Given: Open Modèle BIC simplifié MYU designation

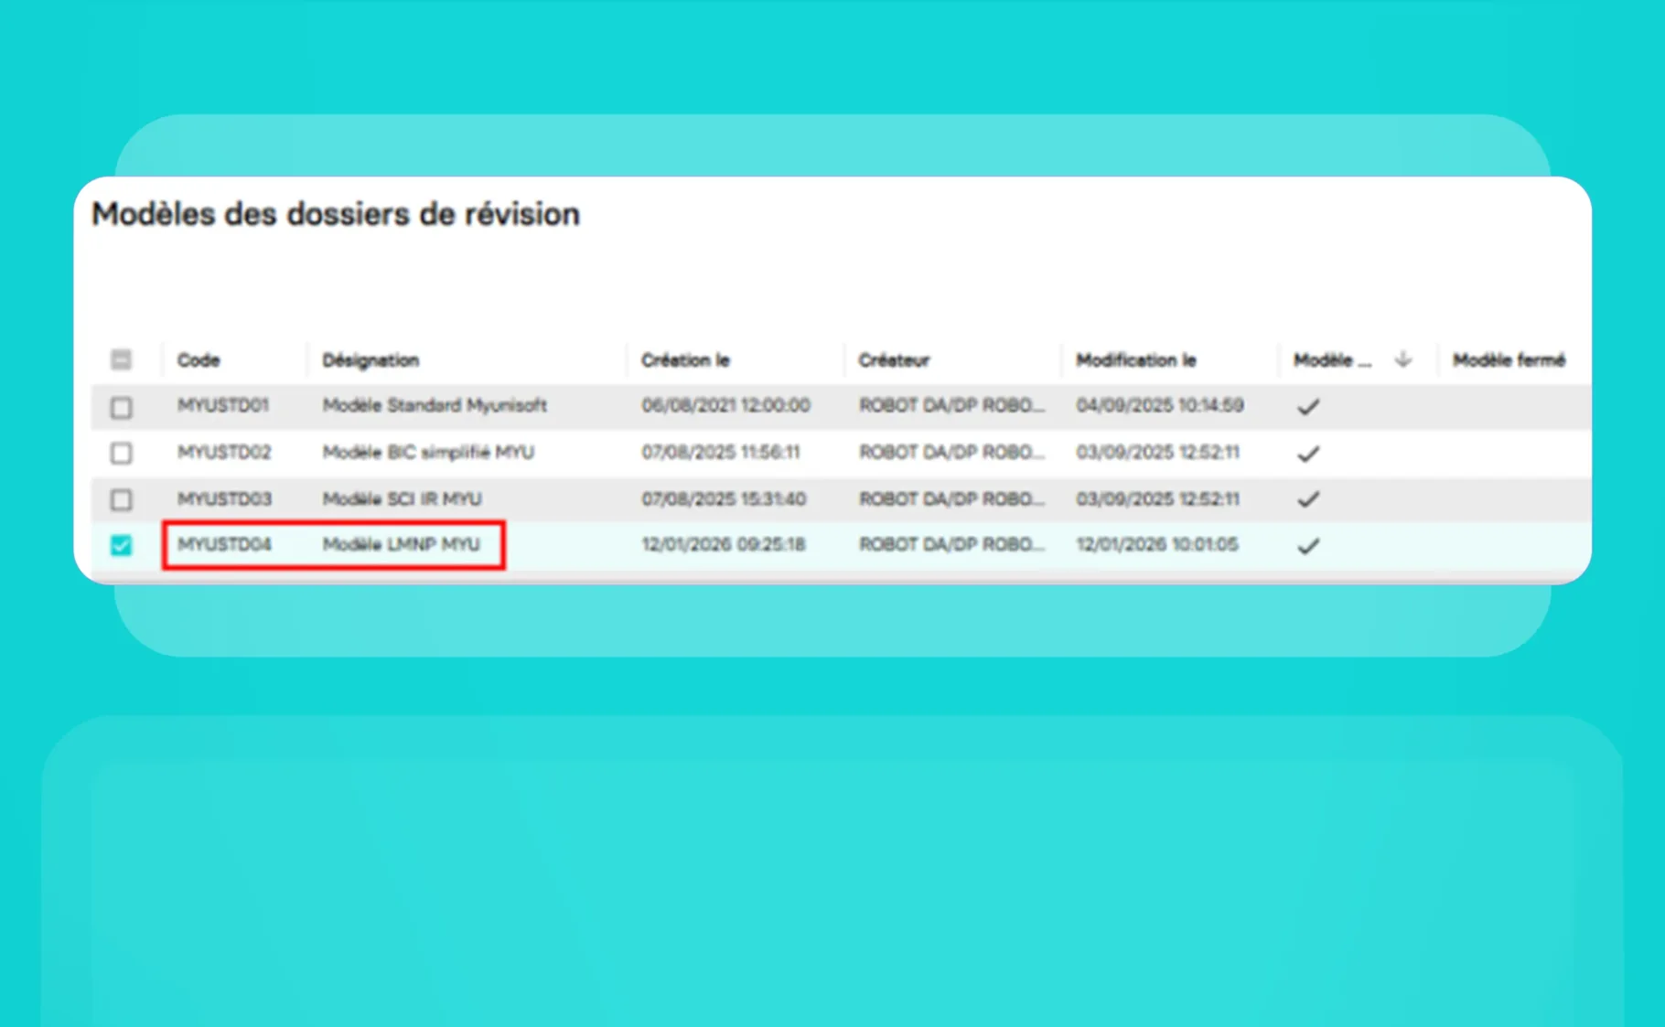Looking at the screenshot, I should 428,452.
